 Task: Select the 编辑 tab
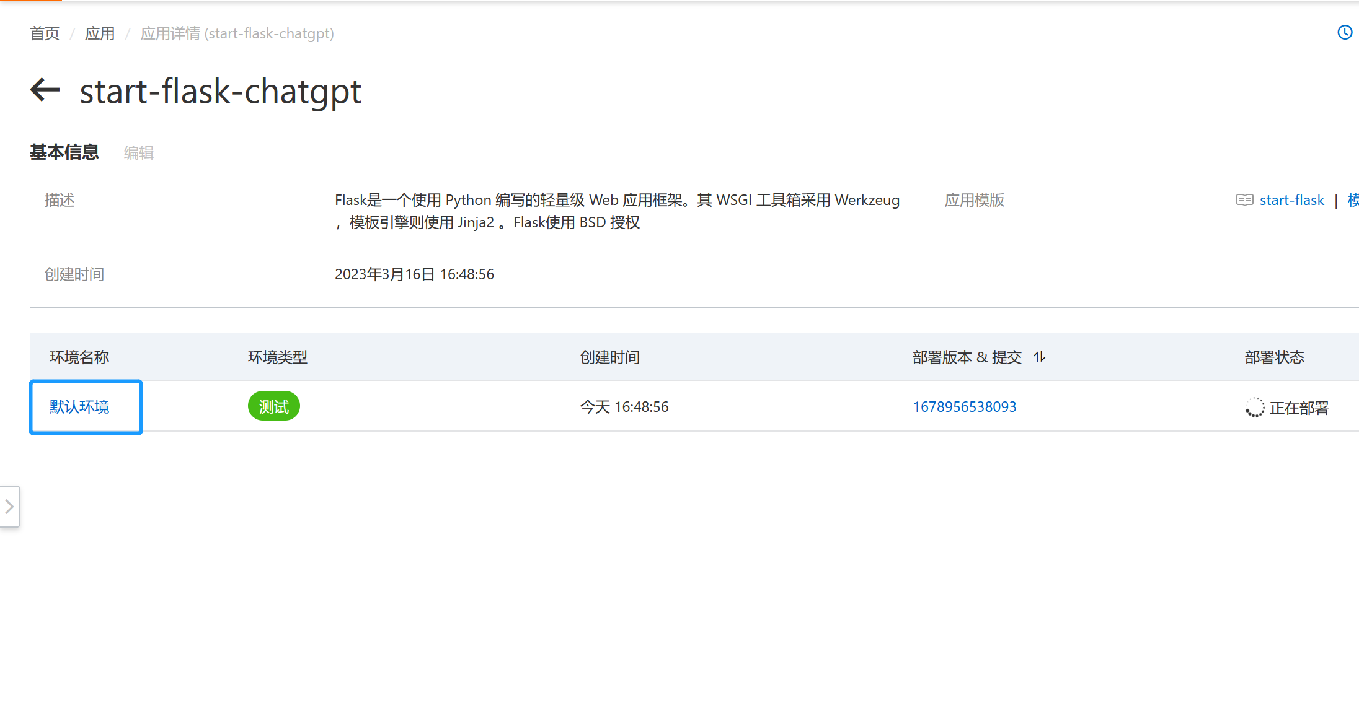(x=138, y=152)
